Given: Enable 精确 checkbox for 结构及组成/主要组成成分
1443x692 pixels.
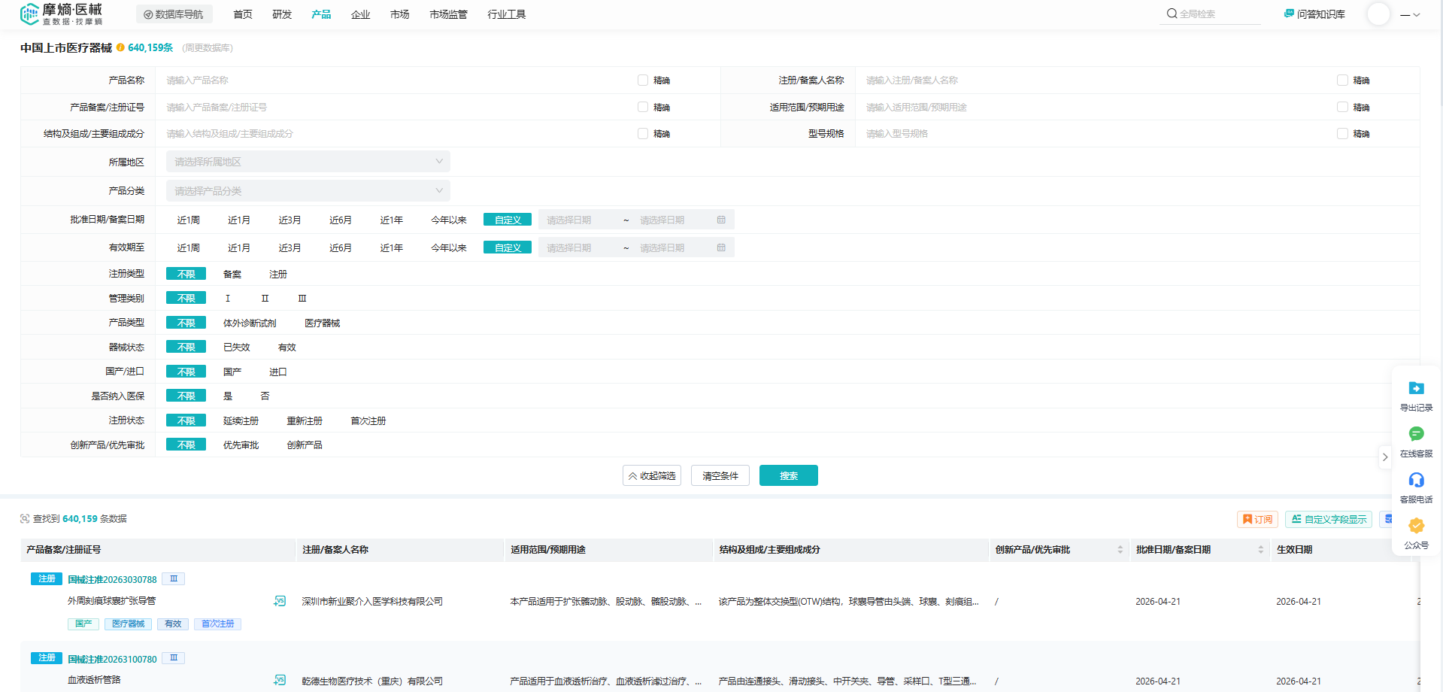Looking at the screenshot, I should pos(643,133).
